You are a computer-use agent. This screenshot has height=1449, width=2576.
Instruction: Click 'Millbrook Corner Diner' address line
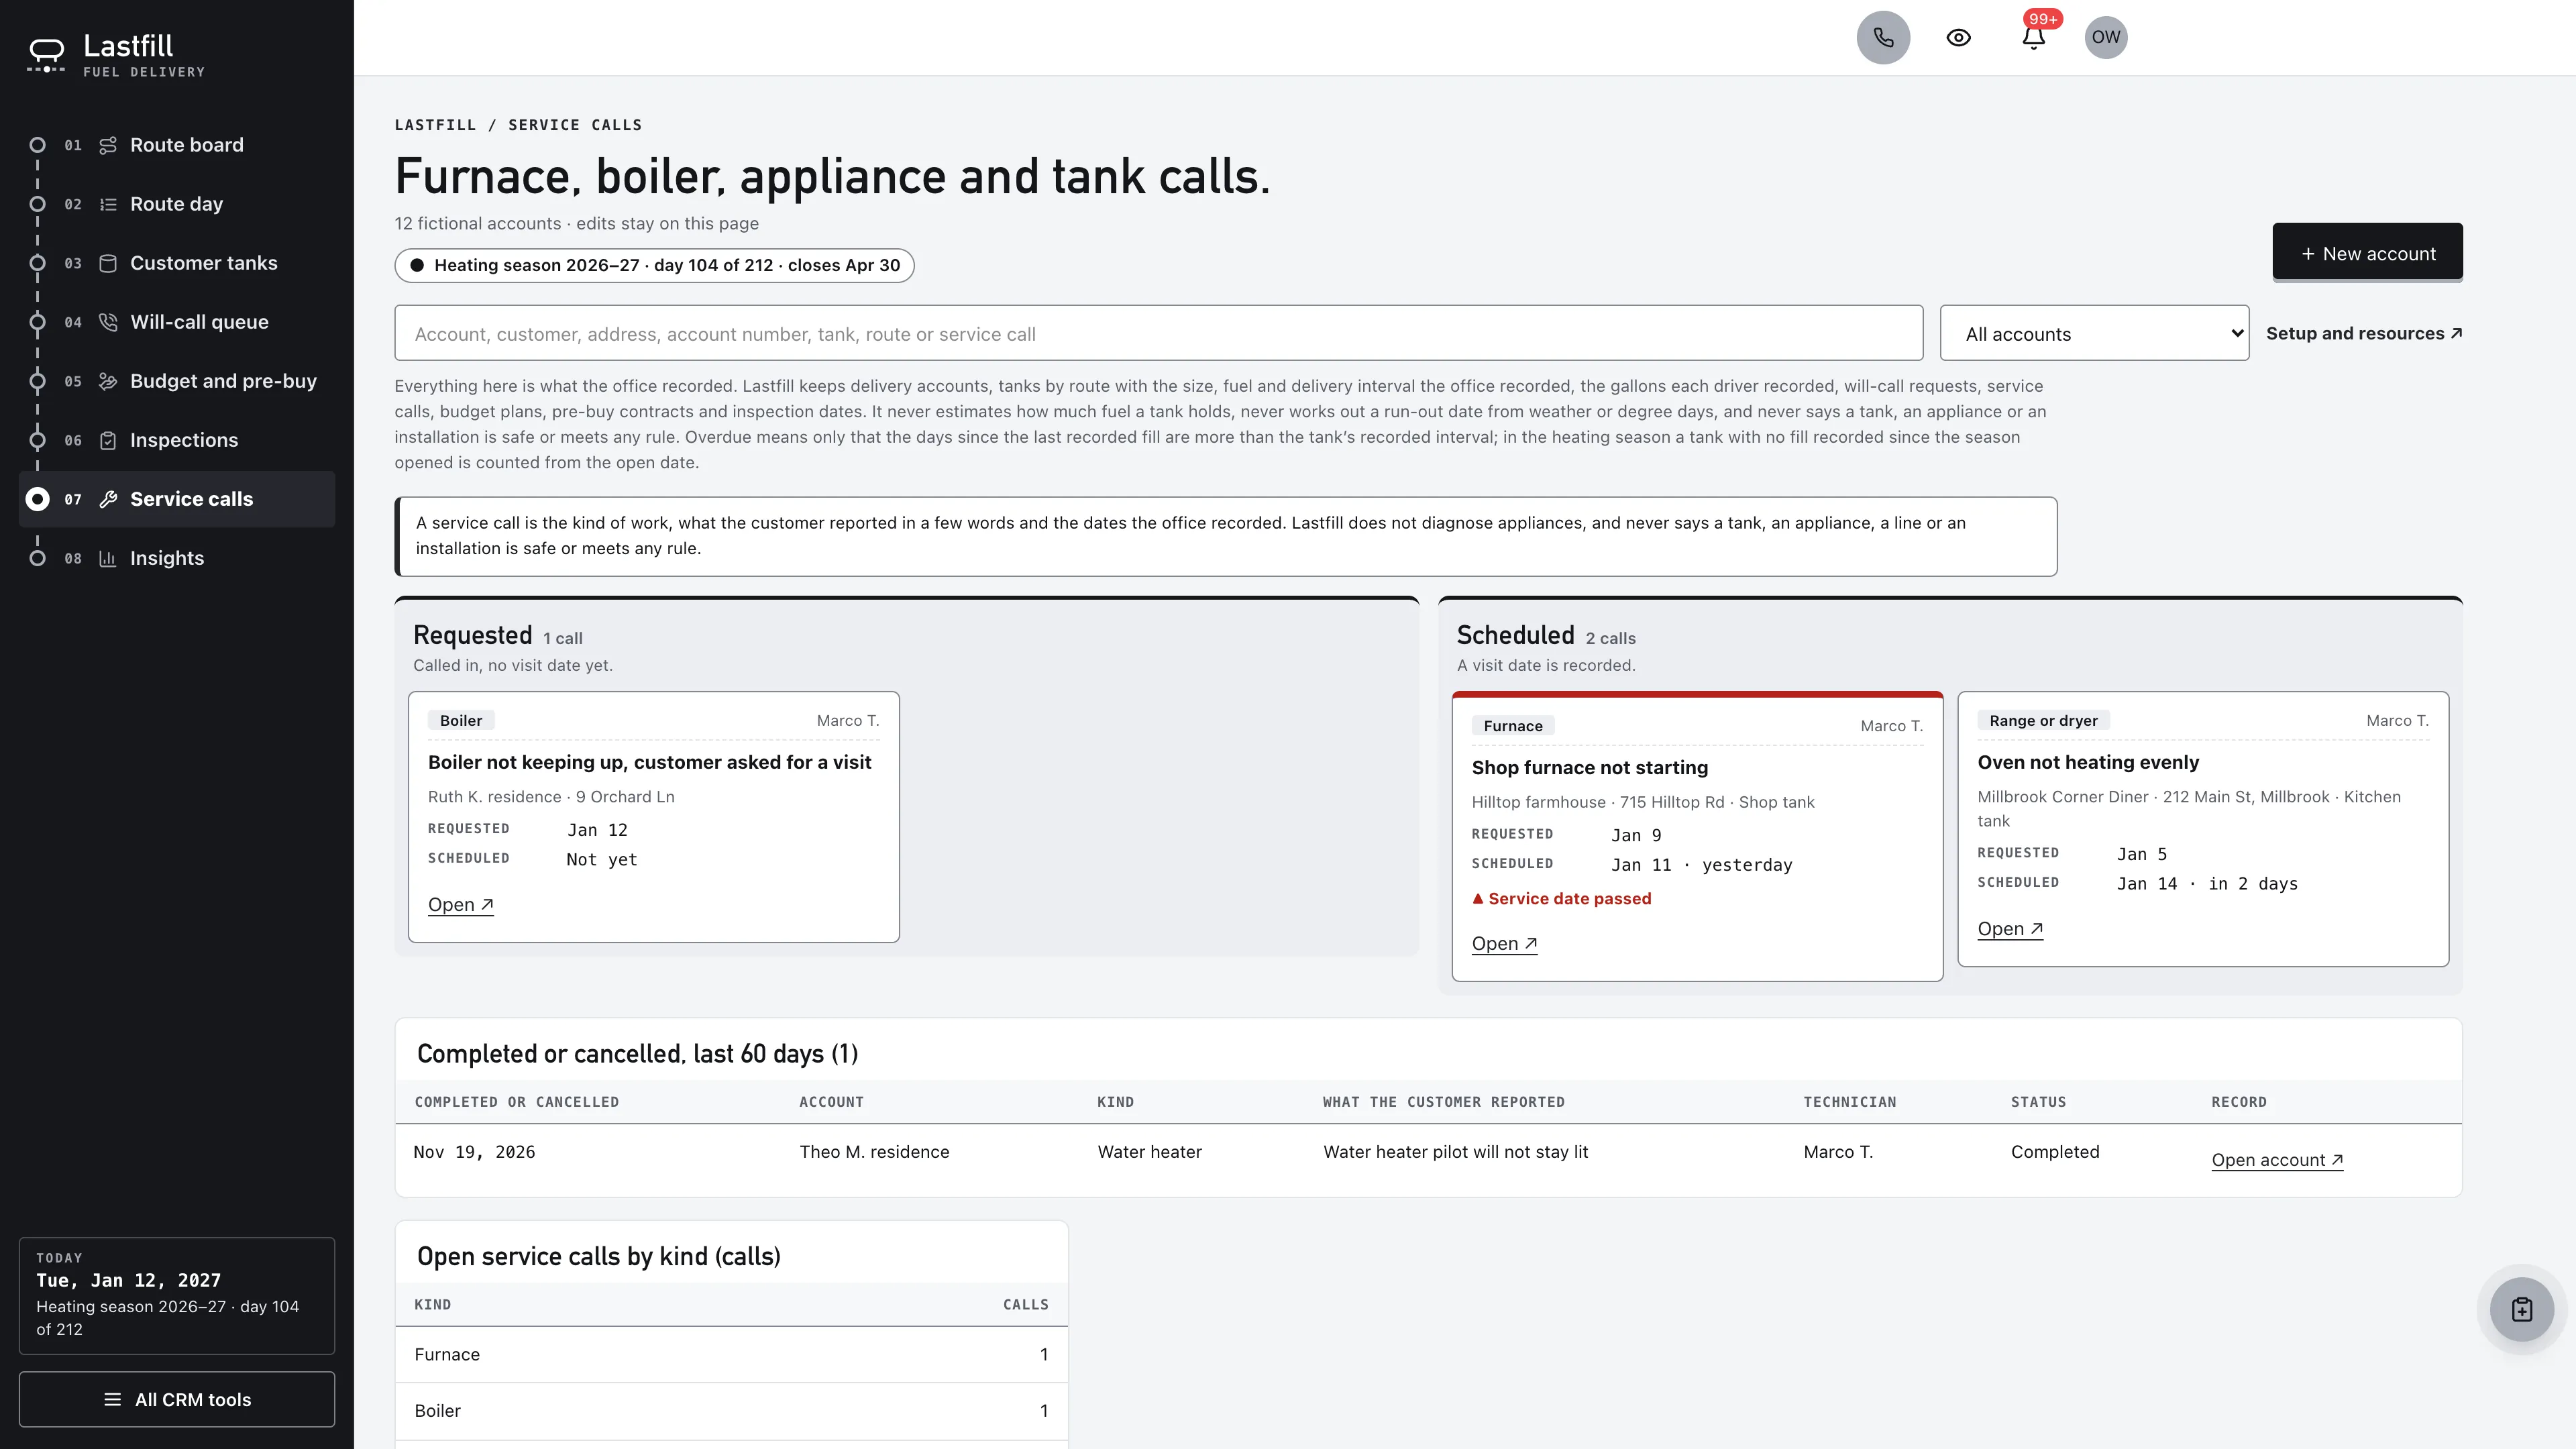(x=2189, y=809)
